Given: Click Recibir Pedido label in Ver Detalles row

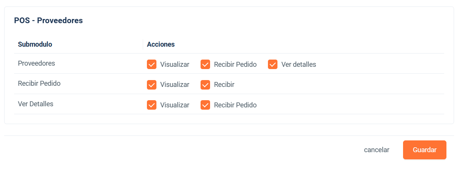Looking at the screenshot, I should (235, 105).
